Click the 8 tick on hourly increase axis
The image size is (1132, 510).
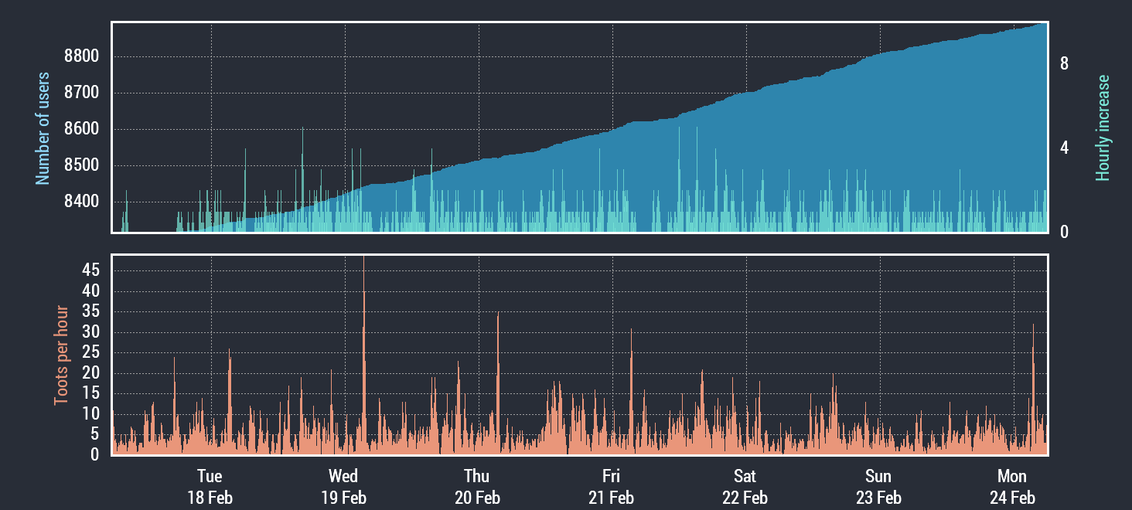[1064, 64]
